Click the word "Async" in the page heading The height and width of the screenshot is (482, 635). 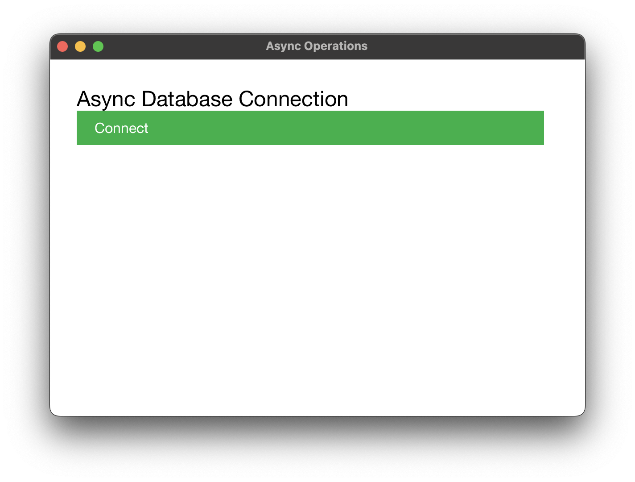pyautogui.click(x=106, y=99)
